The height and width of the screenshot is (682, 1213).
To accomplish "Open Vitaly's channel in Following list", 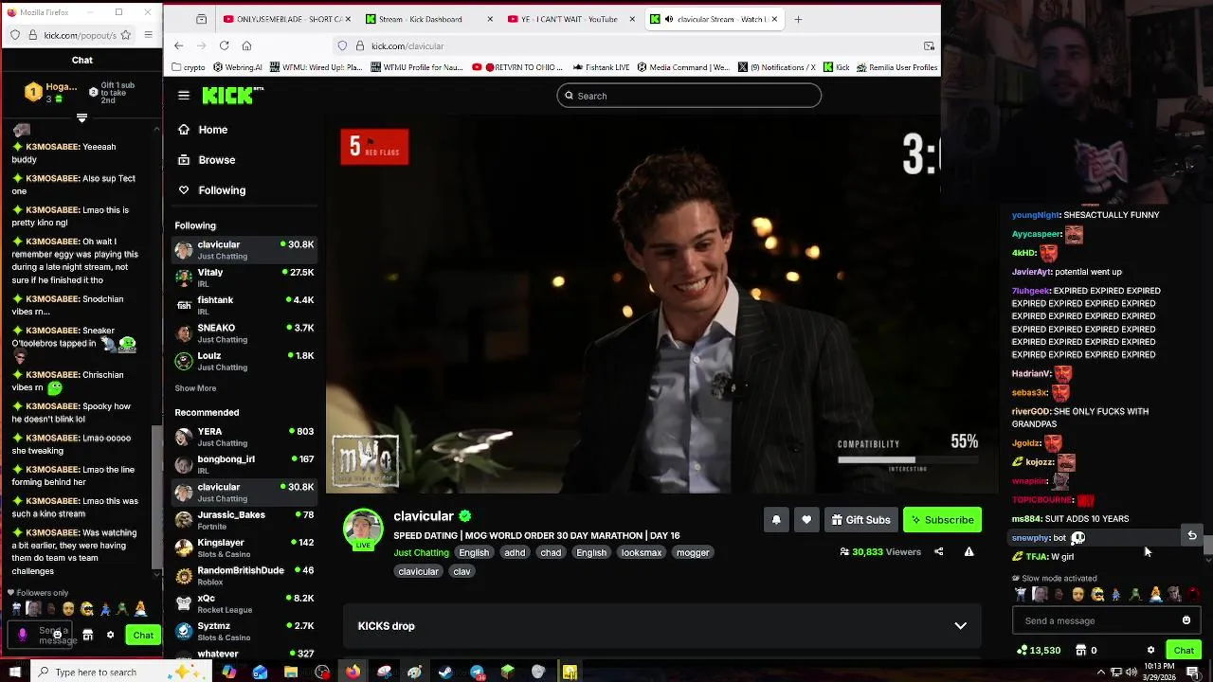I will (245, 278).
